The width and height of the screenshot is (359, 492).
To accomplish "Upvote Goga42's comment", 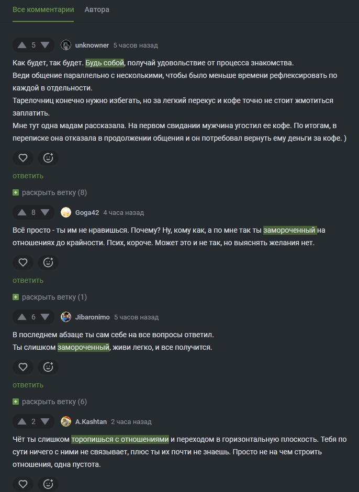I will [x=21, y=212].
